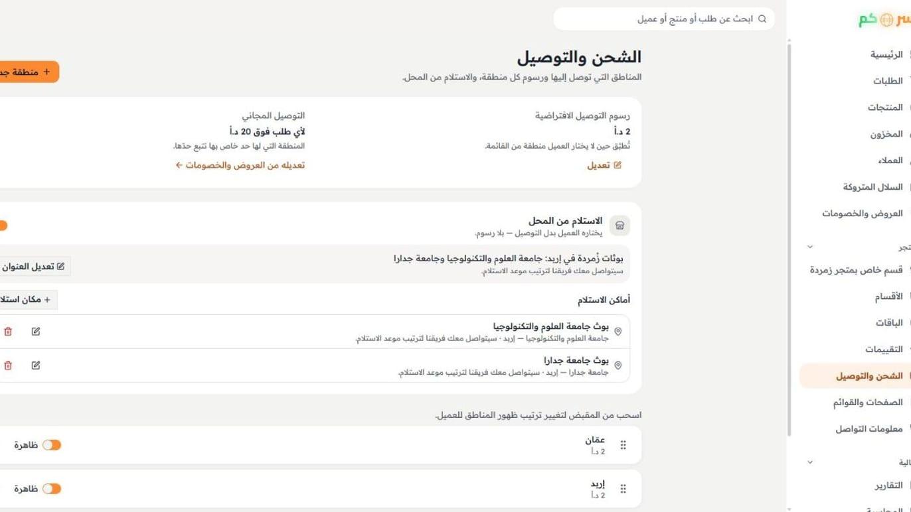Click the تعديل link for default delivery fee
Viewport: 911px width, 512px height.
click(604, 165)
